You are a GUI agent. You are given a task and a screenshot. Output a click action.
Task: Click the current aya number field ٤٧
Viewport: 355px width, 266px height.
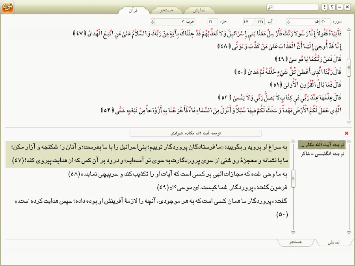[246, 22]
